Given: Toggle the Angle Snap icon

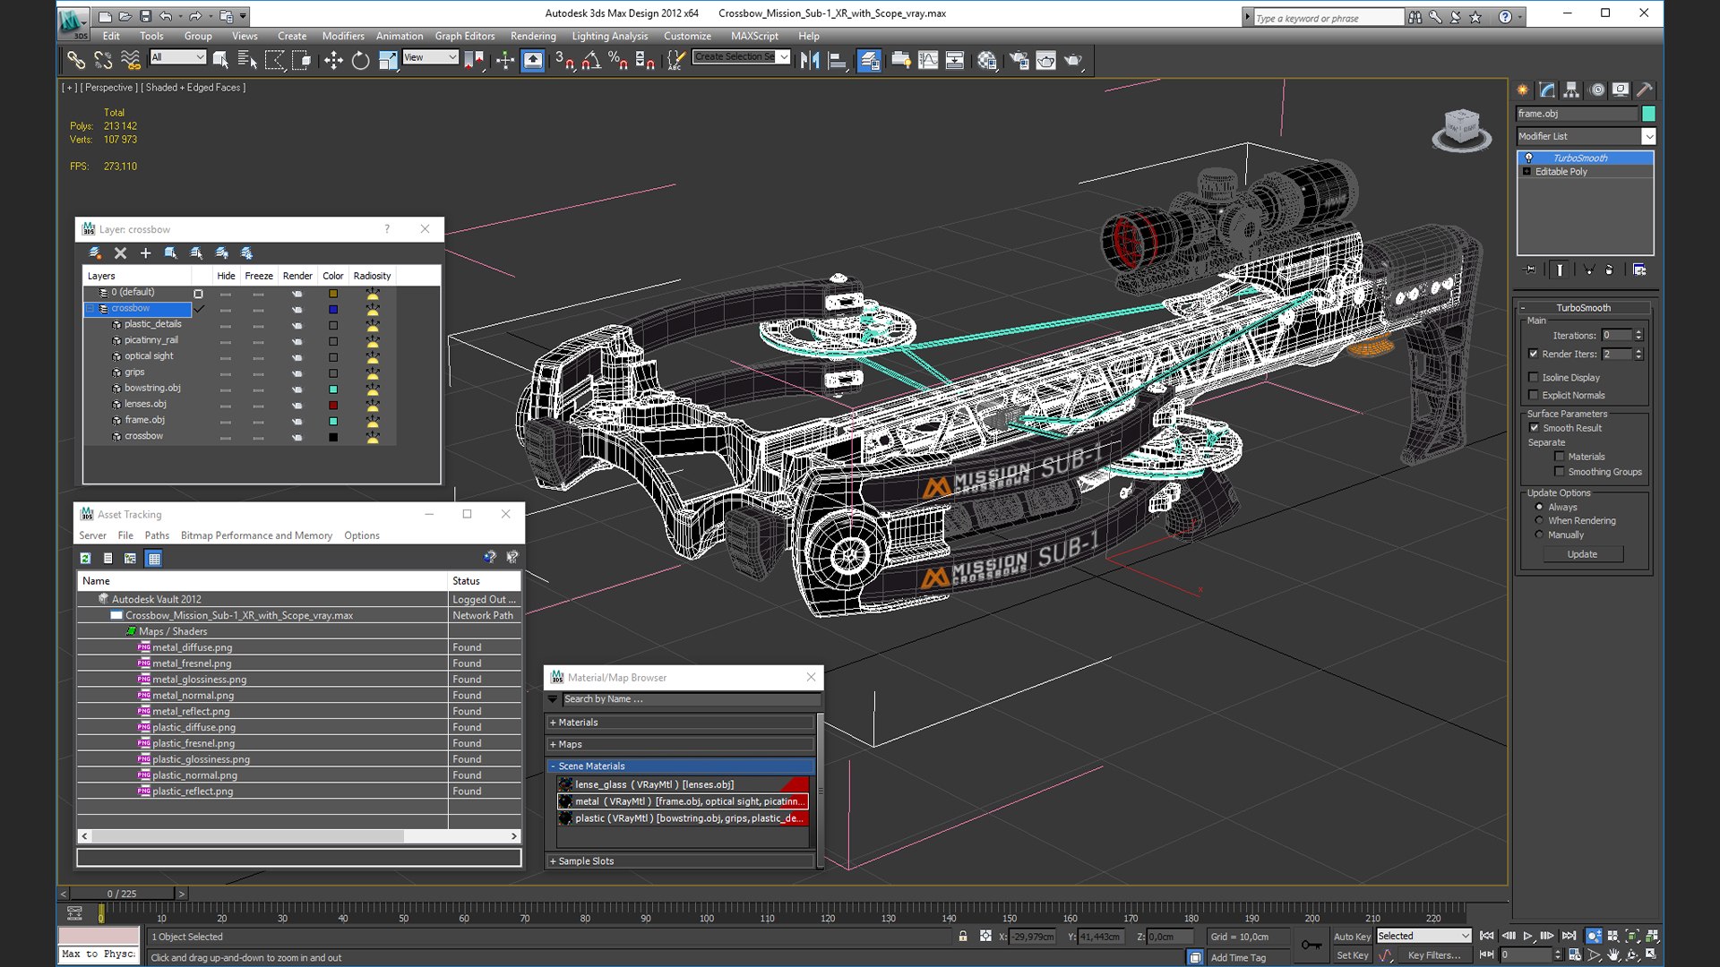Looking at the screenshot, I should [591, 60].
